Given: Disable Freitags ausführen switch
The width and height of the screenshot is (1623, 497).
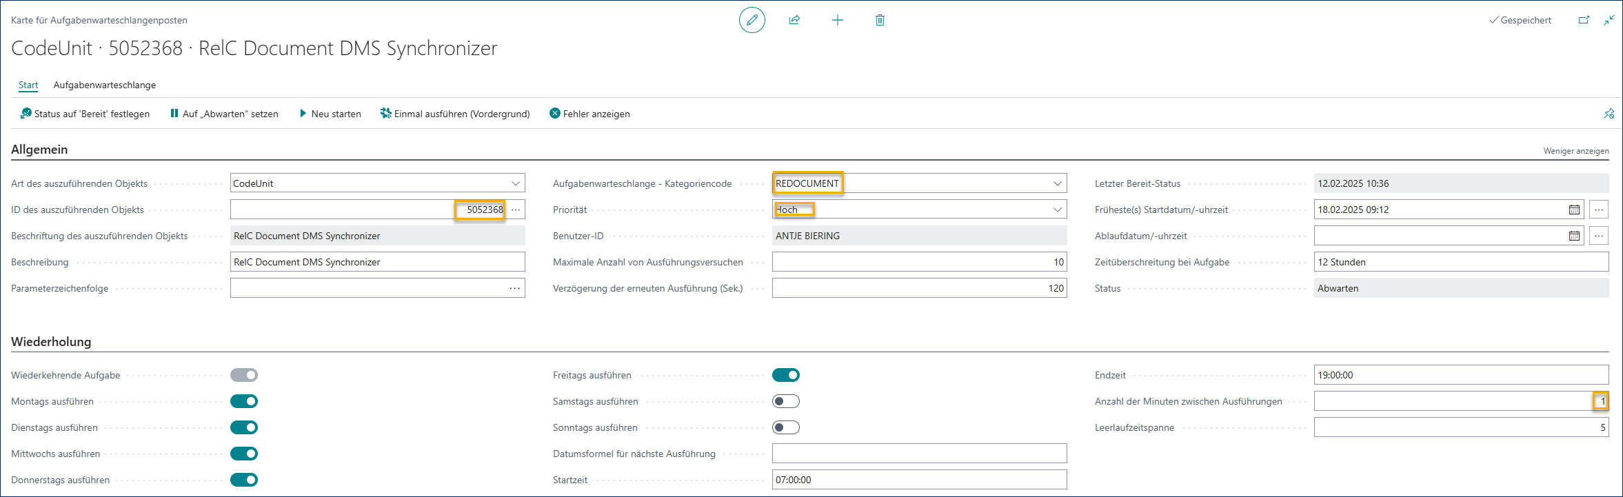Looking at the screenshot, I should click(x=785, y=375).
